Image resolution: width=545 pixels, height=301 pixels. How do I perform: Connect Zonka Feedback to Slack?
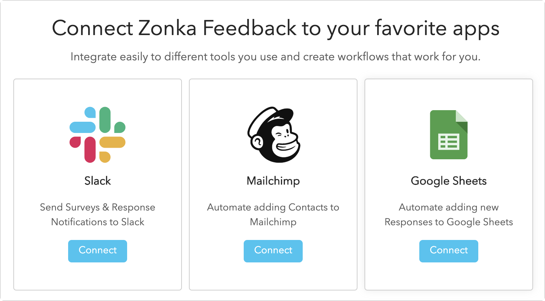coord(97,251)
